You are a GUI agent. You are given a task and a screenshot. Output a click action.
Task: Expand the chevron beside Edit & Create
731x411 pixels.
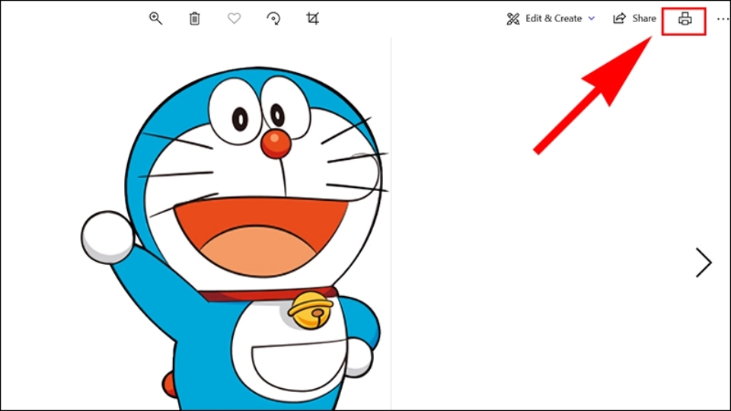(592, 18)
